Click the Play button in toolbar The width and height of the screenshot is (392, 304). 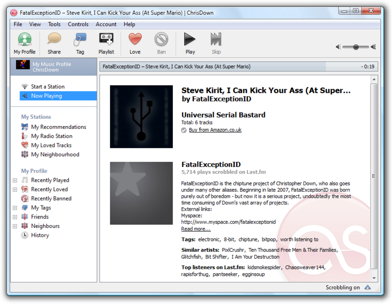(190, 43)
